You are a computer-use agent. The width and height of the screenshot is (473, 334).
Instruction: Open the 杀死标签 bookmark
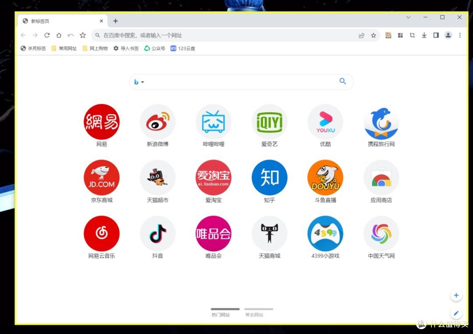(33, 48)
